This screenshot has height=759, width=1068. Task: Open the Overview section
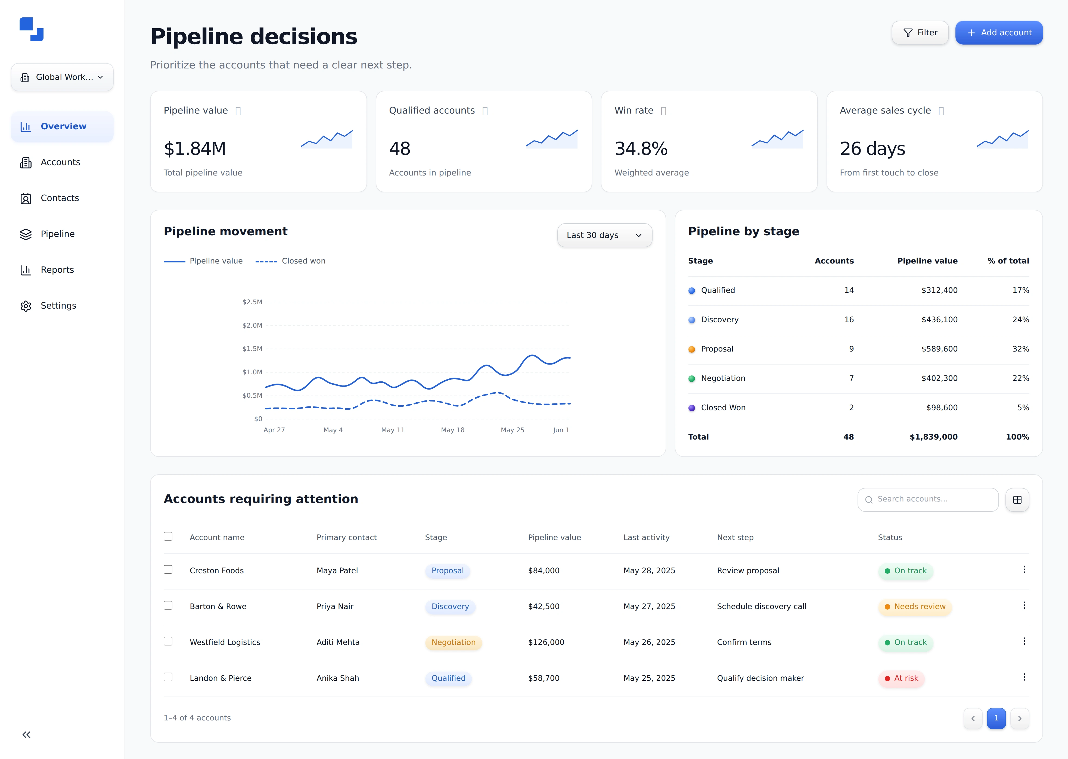tap(62, 127)
